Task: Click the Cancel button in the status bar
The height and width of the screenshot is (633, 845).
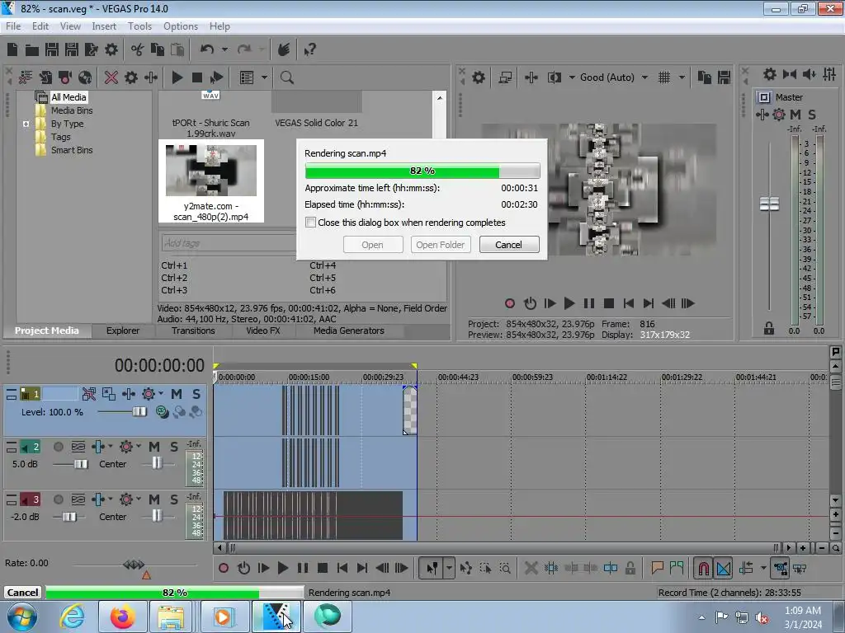Action: (22, 592)
